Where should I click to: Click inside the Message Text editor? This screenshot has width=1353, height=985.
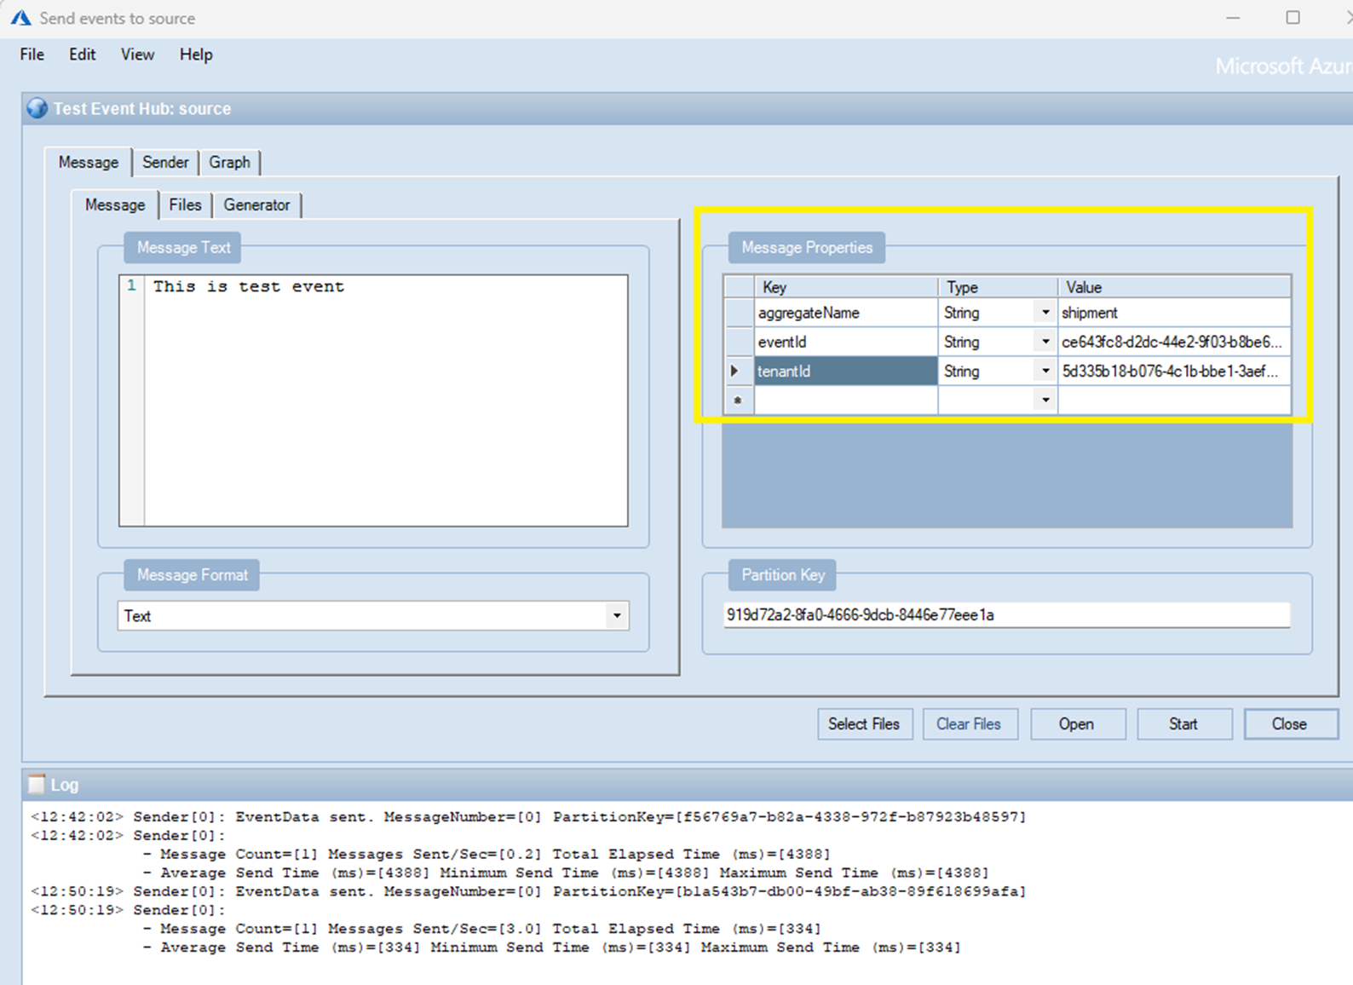[385, 400]
